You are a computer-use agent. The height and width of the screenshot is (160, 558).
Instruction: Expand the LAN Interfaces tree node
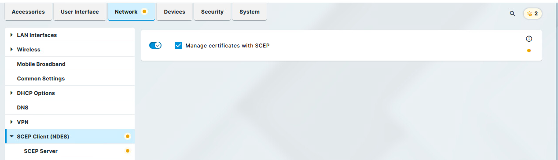(11, 35)
